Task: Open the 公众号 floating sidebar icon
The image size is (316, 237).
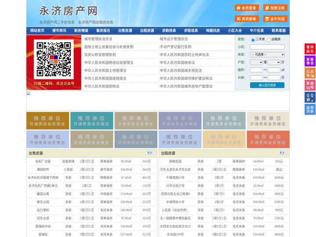Action: coord(310,73)
